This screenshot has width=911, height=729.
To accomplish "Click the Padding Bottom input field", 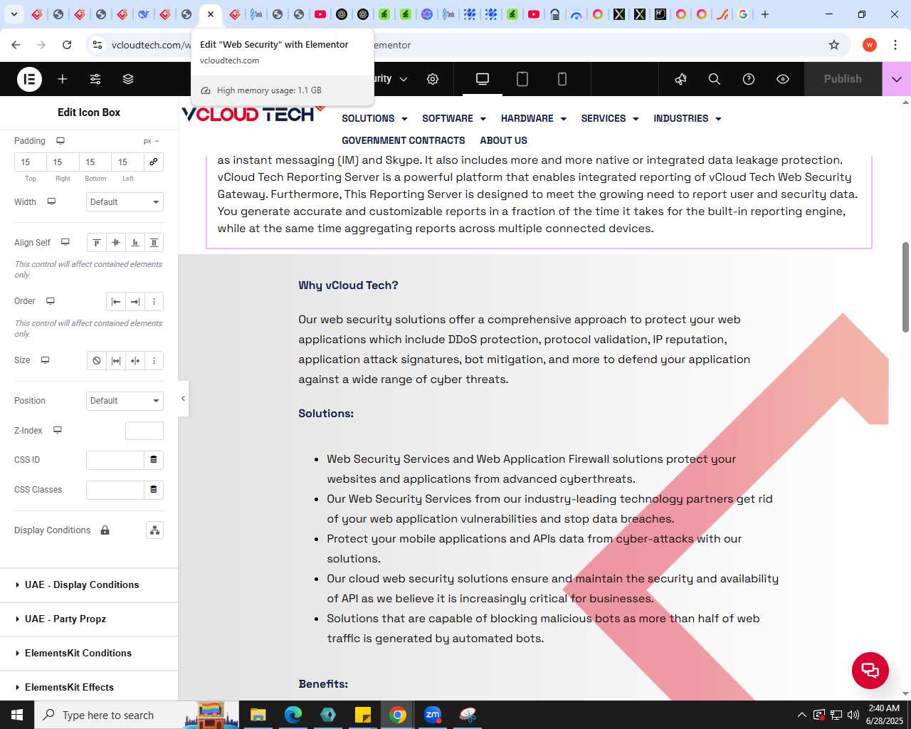I will pos(95,162).
